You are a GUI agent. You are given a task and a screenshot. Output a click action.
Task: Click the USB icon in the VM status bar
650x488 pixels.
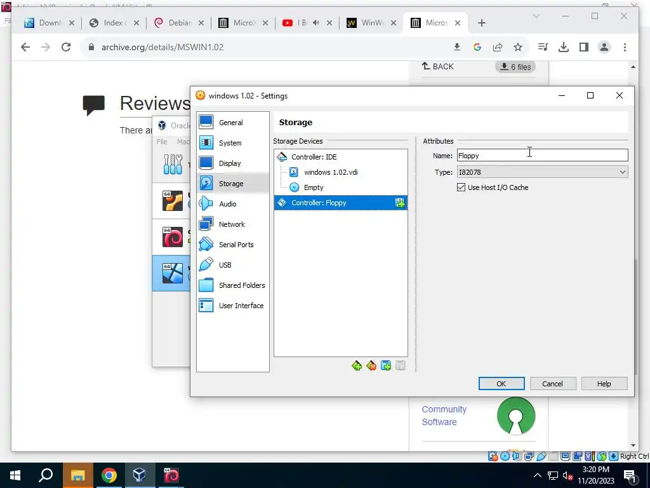[541, 456]
